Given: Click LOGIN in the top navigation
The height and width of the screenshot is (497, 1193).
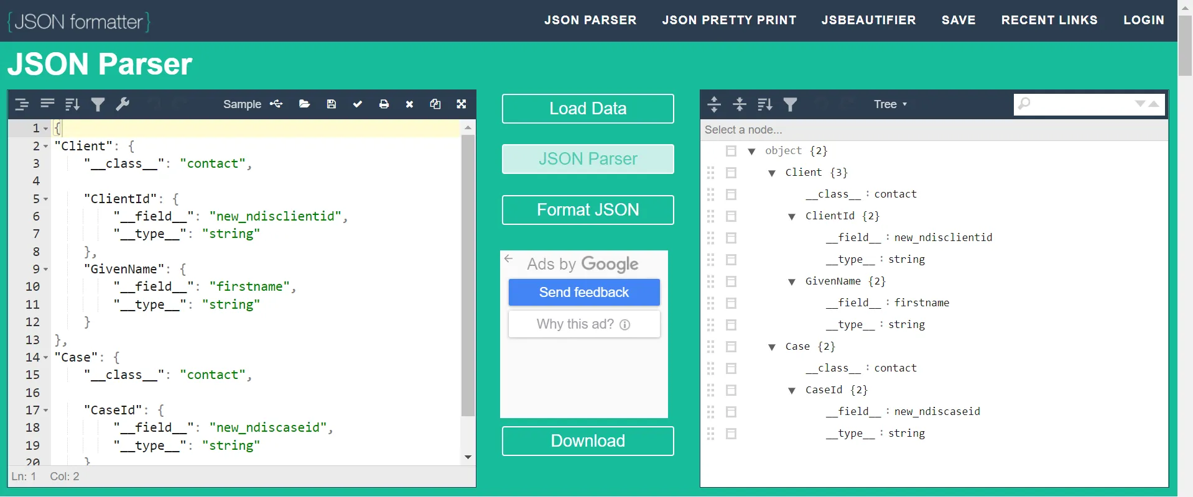Looking at the screenshot, I should tap(1144, 20).
